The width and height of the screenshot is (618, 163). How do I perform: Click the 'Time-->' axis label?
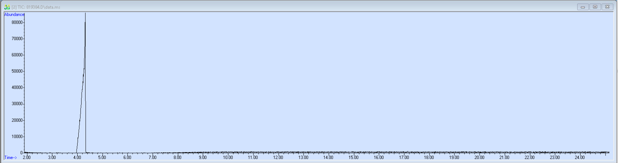pyautogui.click(x=11, y=158)
